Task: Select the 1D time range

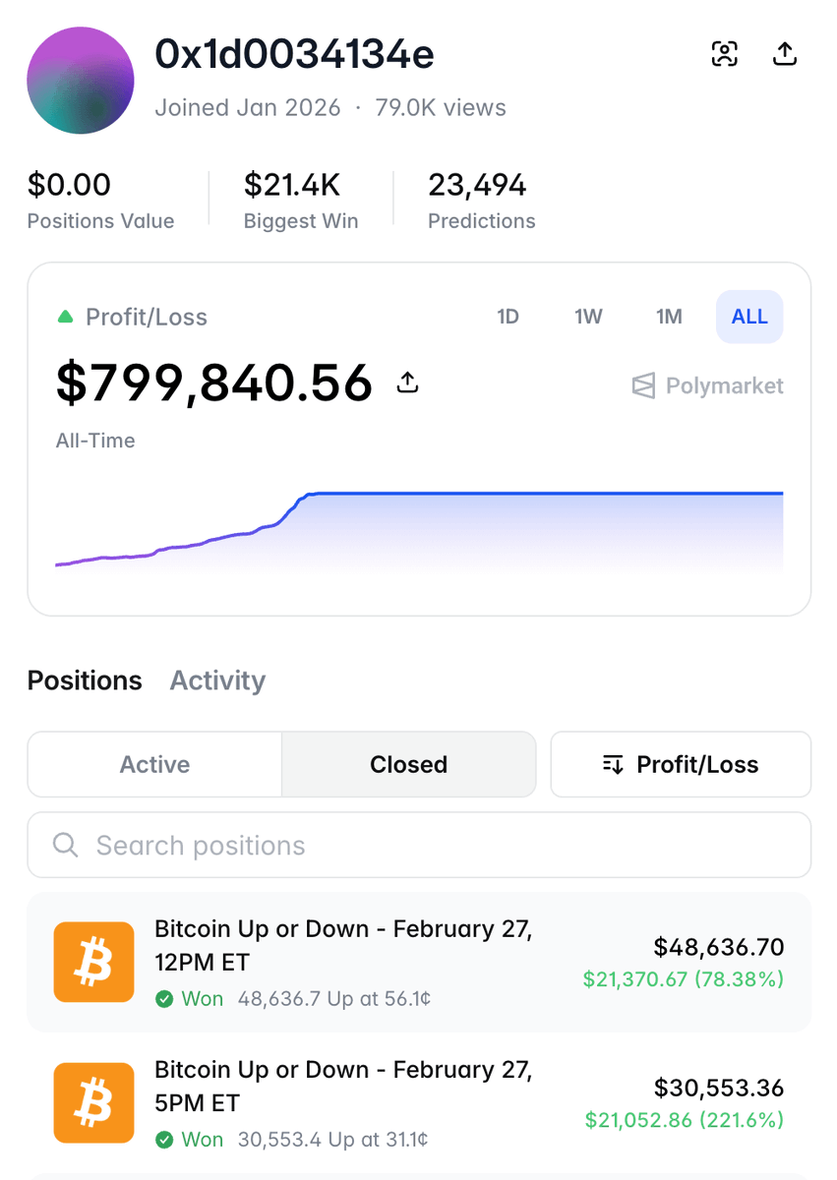Action: [x=508, y=317]
